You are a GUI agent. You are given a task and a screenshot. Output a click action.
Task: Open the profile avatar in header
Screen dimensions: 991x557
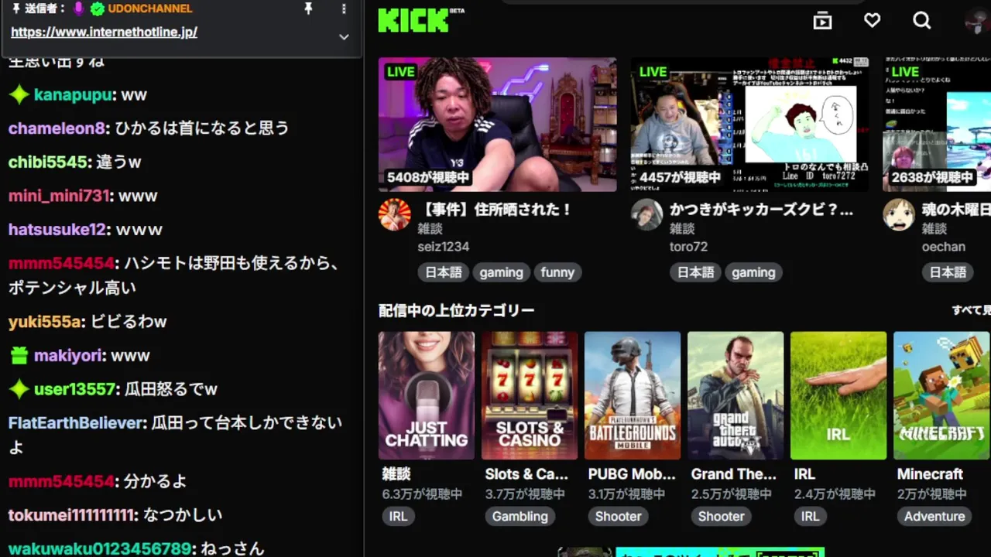pos(977,21)
